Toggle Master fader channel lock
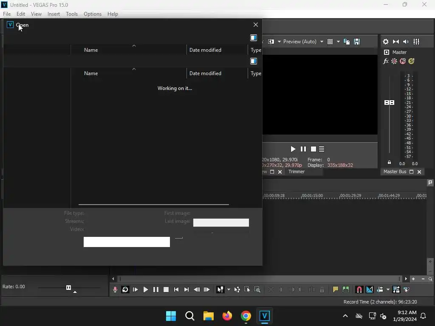The height and width of the screenshot is (326, 435). pos(389,163)
